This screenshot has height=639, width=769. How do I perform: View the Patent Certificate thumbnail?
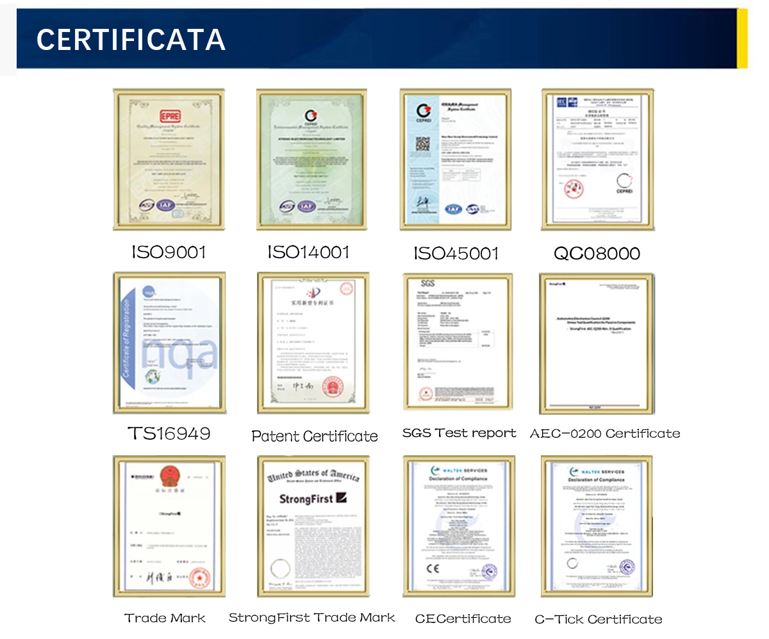coord(313,343)
